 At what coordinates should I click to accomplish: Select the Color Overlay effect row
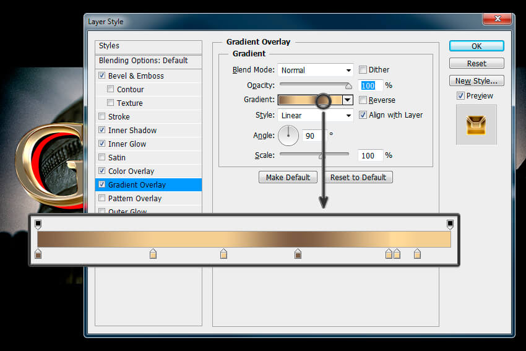tap(149, 171)
